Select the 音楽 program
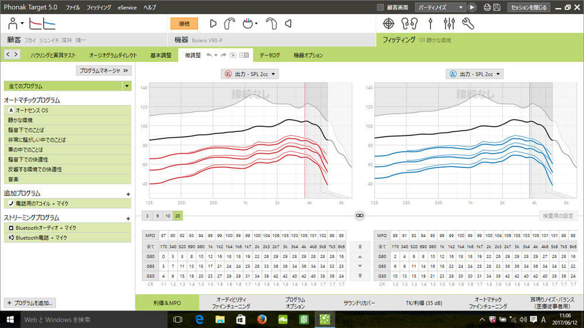 tap(67, 179)
